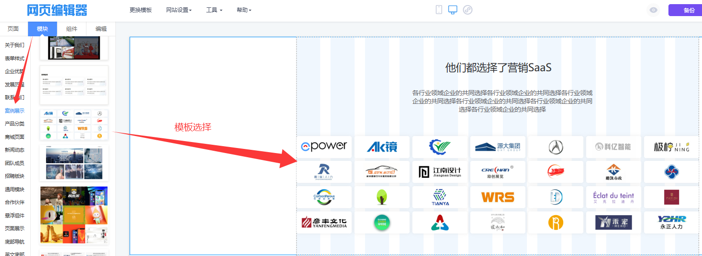The image size is (702, 256).
Task: Click the CREHAN 励创展览 logo tile
Action: 498,172
